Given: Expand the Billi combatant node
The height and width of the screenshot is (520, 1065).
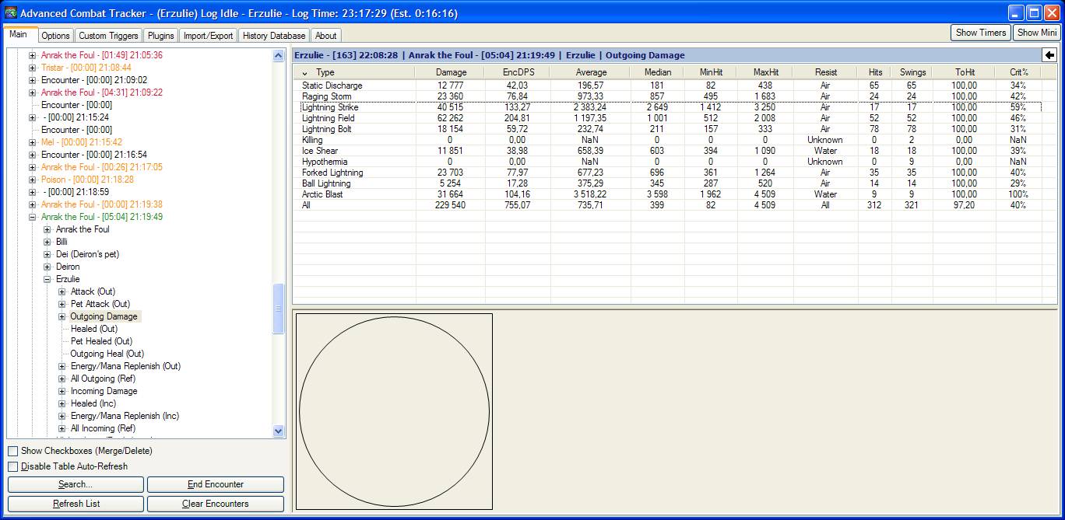Looking at the screenshot, I should tap(47, 242).
